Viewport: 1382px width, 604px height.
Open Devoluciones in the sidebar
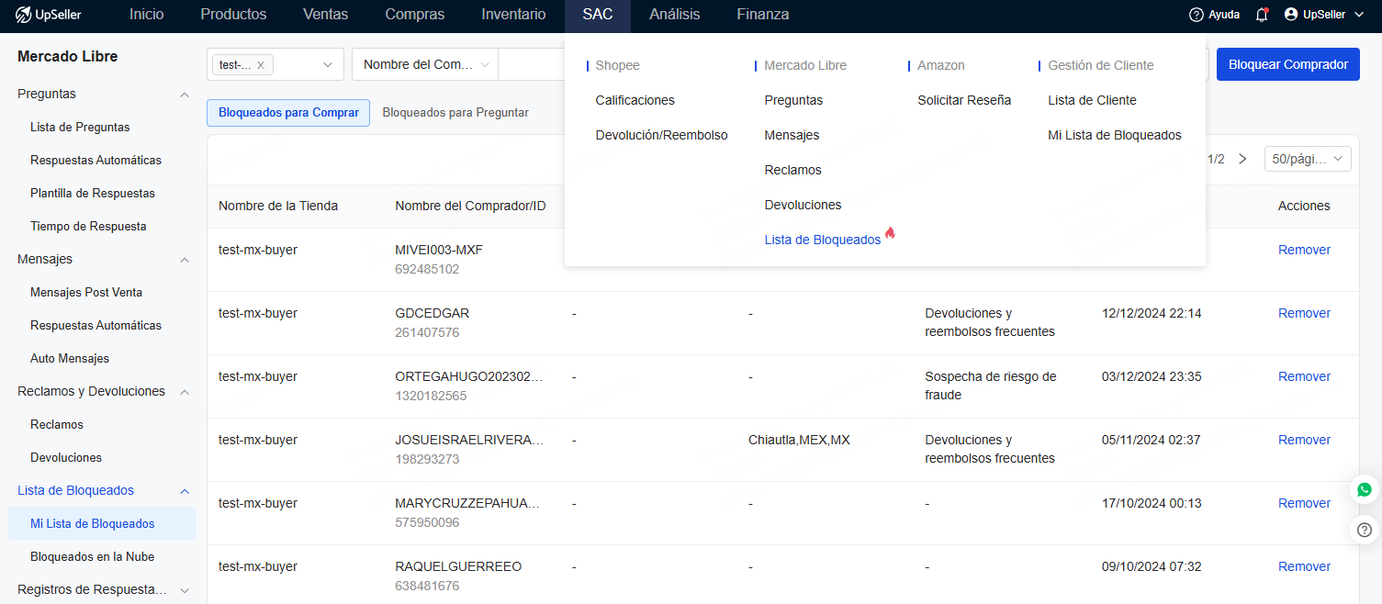click(x=66, y=458)
